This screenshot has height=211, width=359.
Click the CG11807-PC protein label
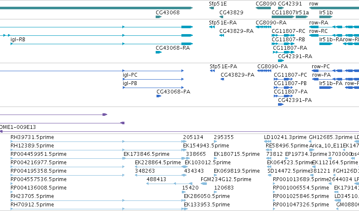tap(291, 75)
